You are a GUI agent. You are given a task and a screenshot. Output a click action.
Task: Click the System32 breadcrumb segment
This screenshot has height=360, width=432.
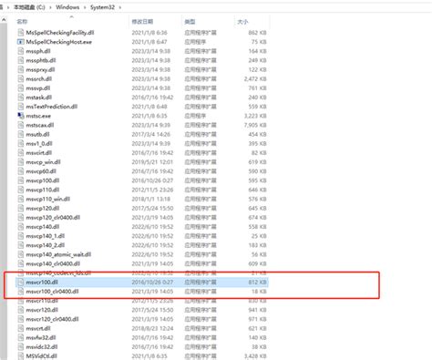click(x=102, y=7)
